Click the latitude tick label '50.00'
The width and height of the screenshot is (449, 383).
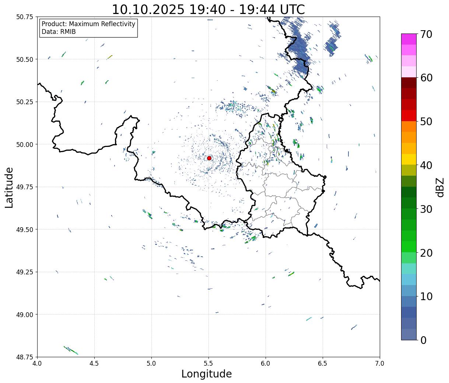pos(25,144)
